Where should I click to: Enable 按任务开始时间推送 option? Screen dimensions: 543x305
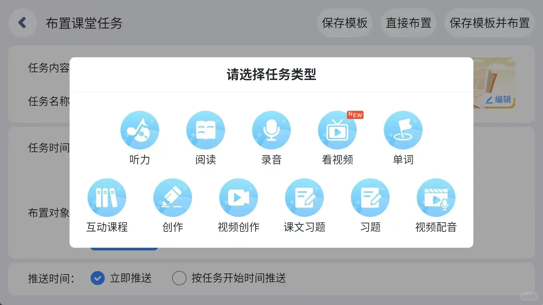click(x=179, y=278)
